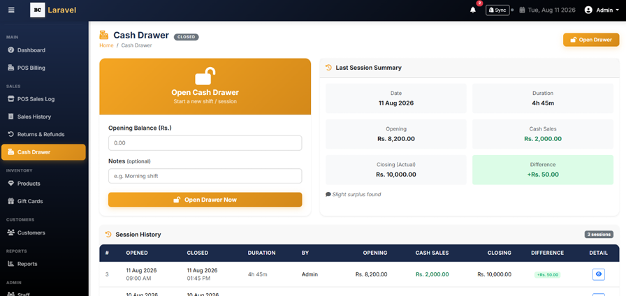The image size is (626, 296).
Task: Open Reports page
Action: [x=43, y=264]
